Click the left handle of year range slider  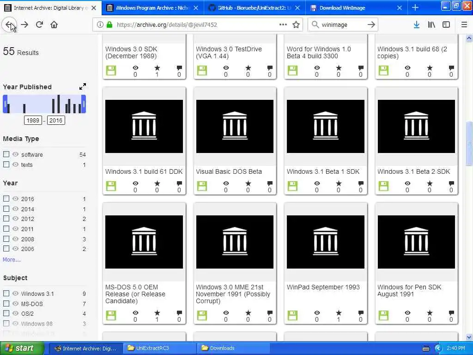(5, 104)
